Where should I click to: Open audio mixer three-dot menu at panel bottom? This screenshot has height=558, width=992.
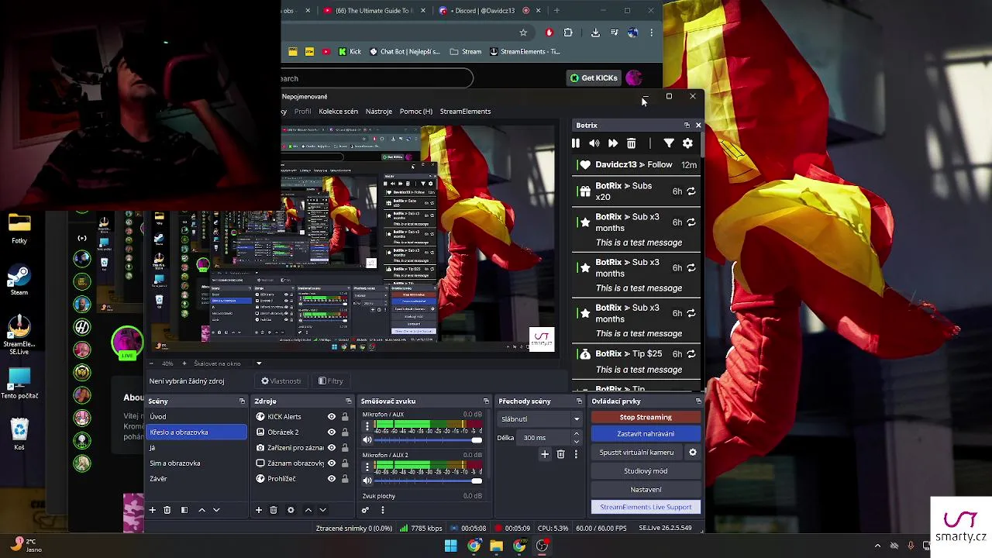click(x=382, y=510)
